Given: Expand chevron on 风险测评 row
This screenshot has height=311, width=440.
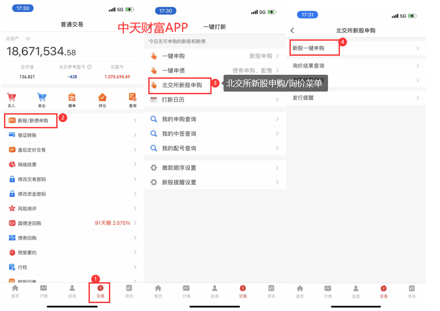Looking at the screenshot, I should [x=135, y=208].
